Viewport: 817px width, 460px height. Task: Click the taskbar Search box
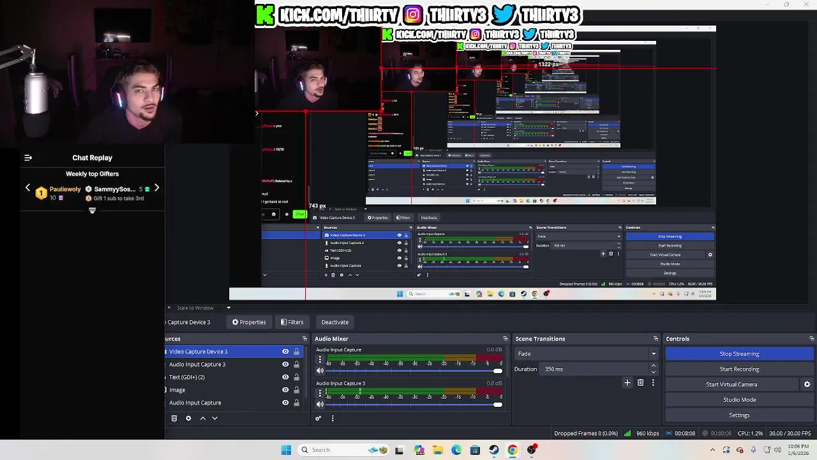(342, 450)
